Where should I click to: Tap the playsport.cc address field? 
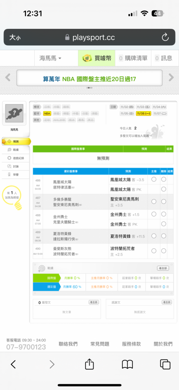[90, 37]
